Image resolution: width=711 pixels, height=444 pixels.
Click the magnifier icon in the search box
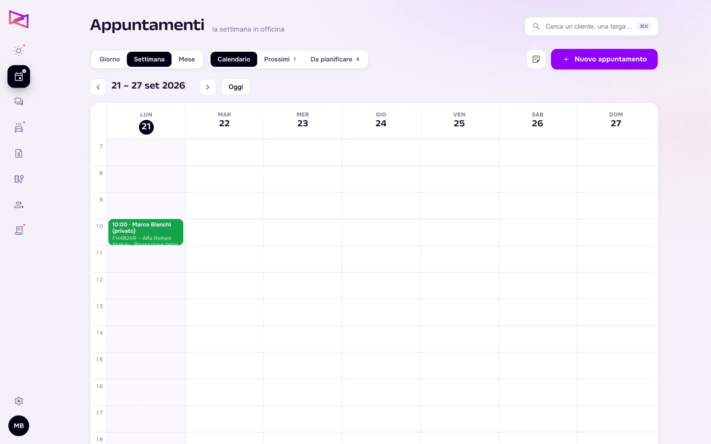coord(536,26)
